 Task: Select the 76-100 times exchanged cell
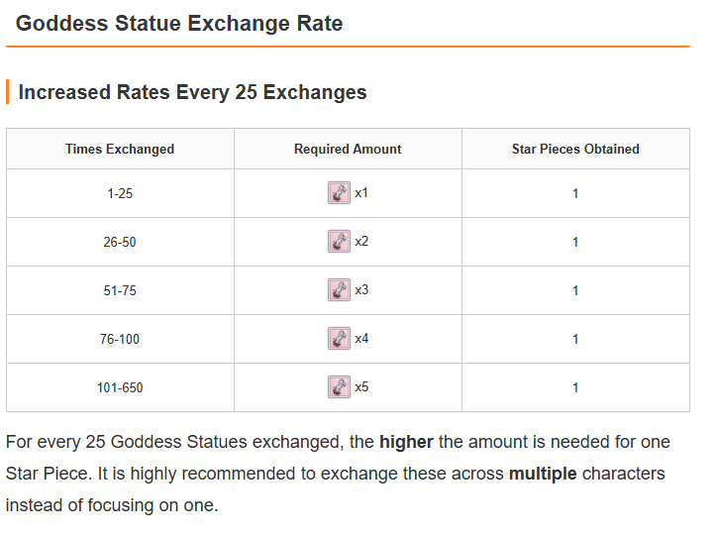click(x=120, y=340)
